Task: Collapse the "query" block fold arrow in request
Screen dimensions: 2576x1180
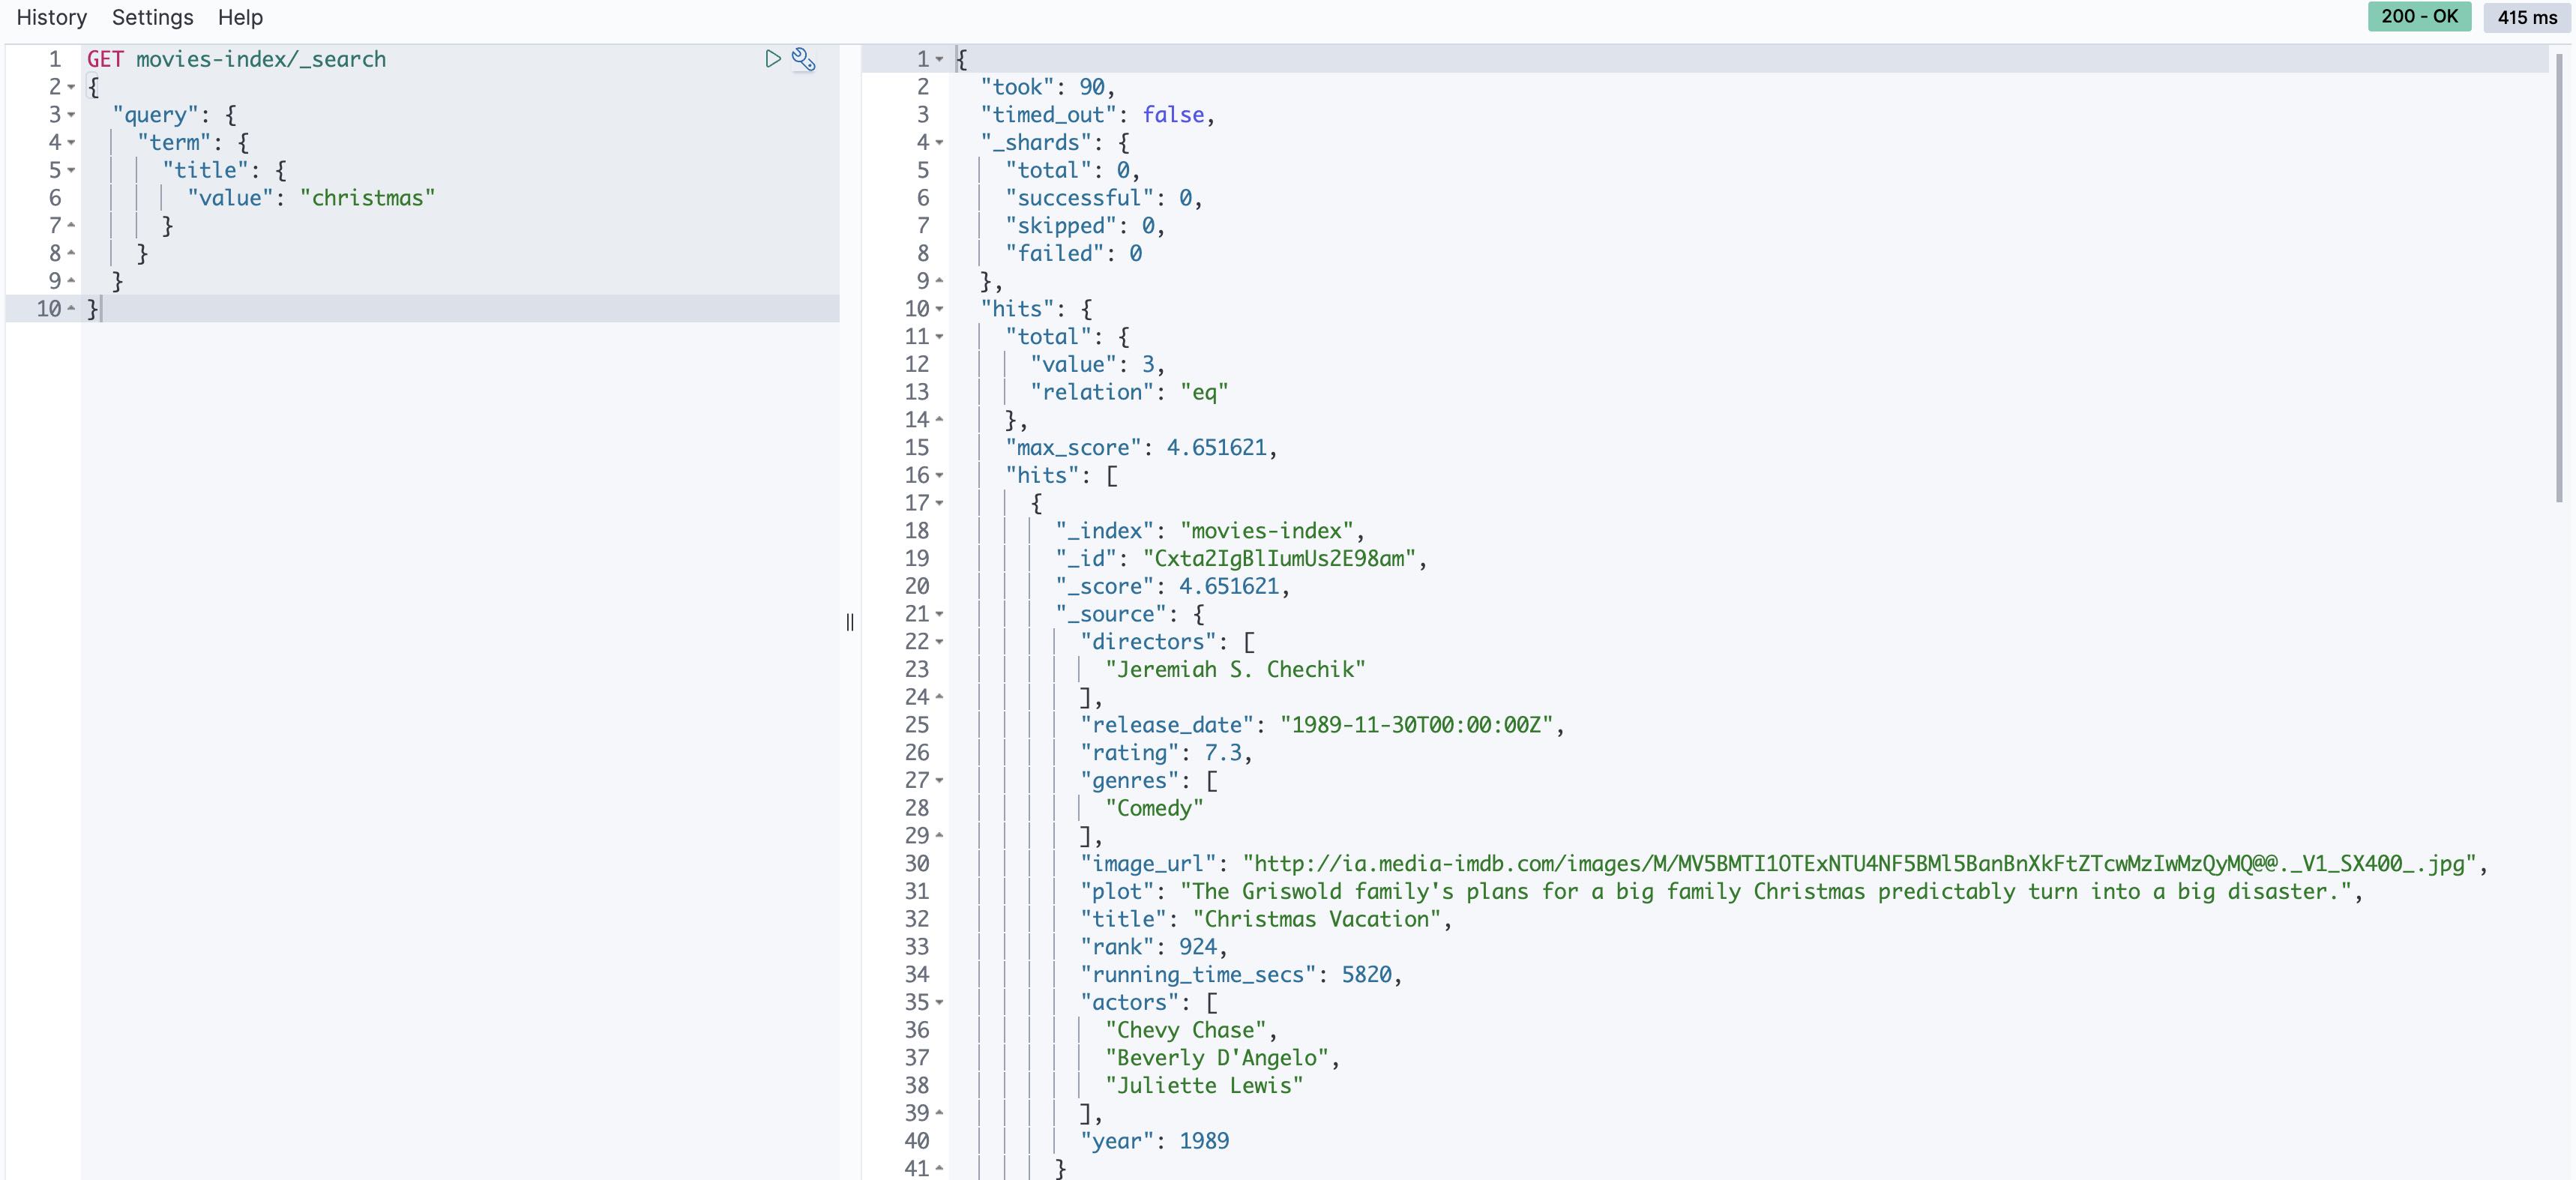Action: tap(72, 115)
